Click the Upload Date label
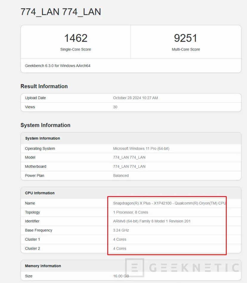The height and width of the screenshot is (283, 247). [35, 98]
